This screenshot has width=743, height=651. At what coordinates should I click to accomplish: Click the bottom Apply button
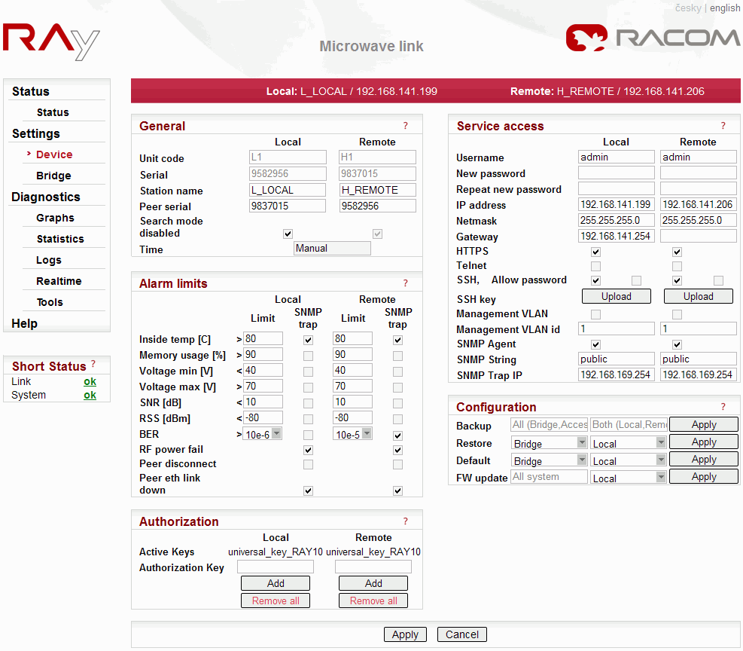click(x=405, y=634)
